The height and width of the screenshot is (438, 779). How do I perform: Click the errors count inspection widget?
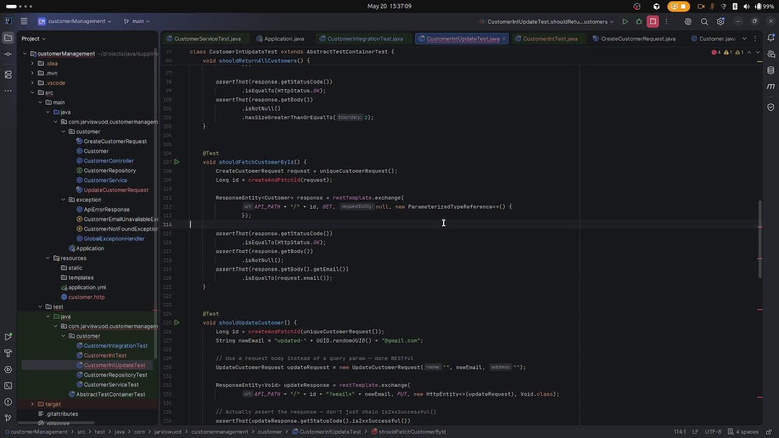(716, 52)
